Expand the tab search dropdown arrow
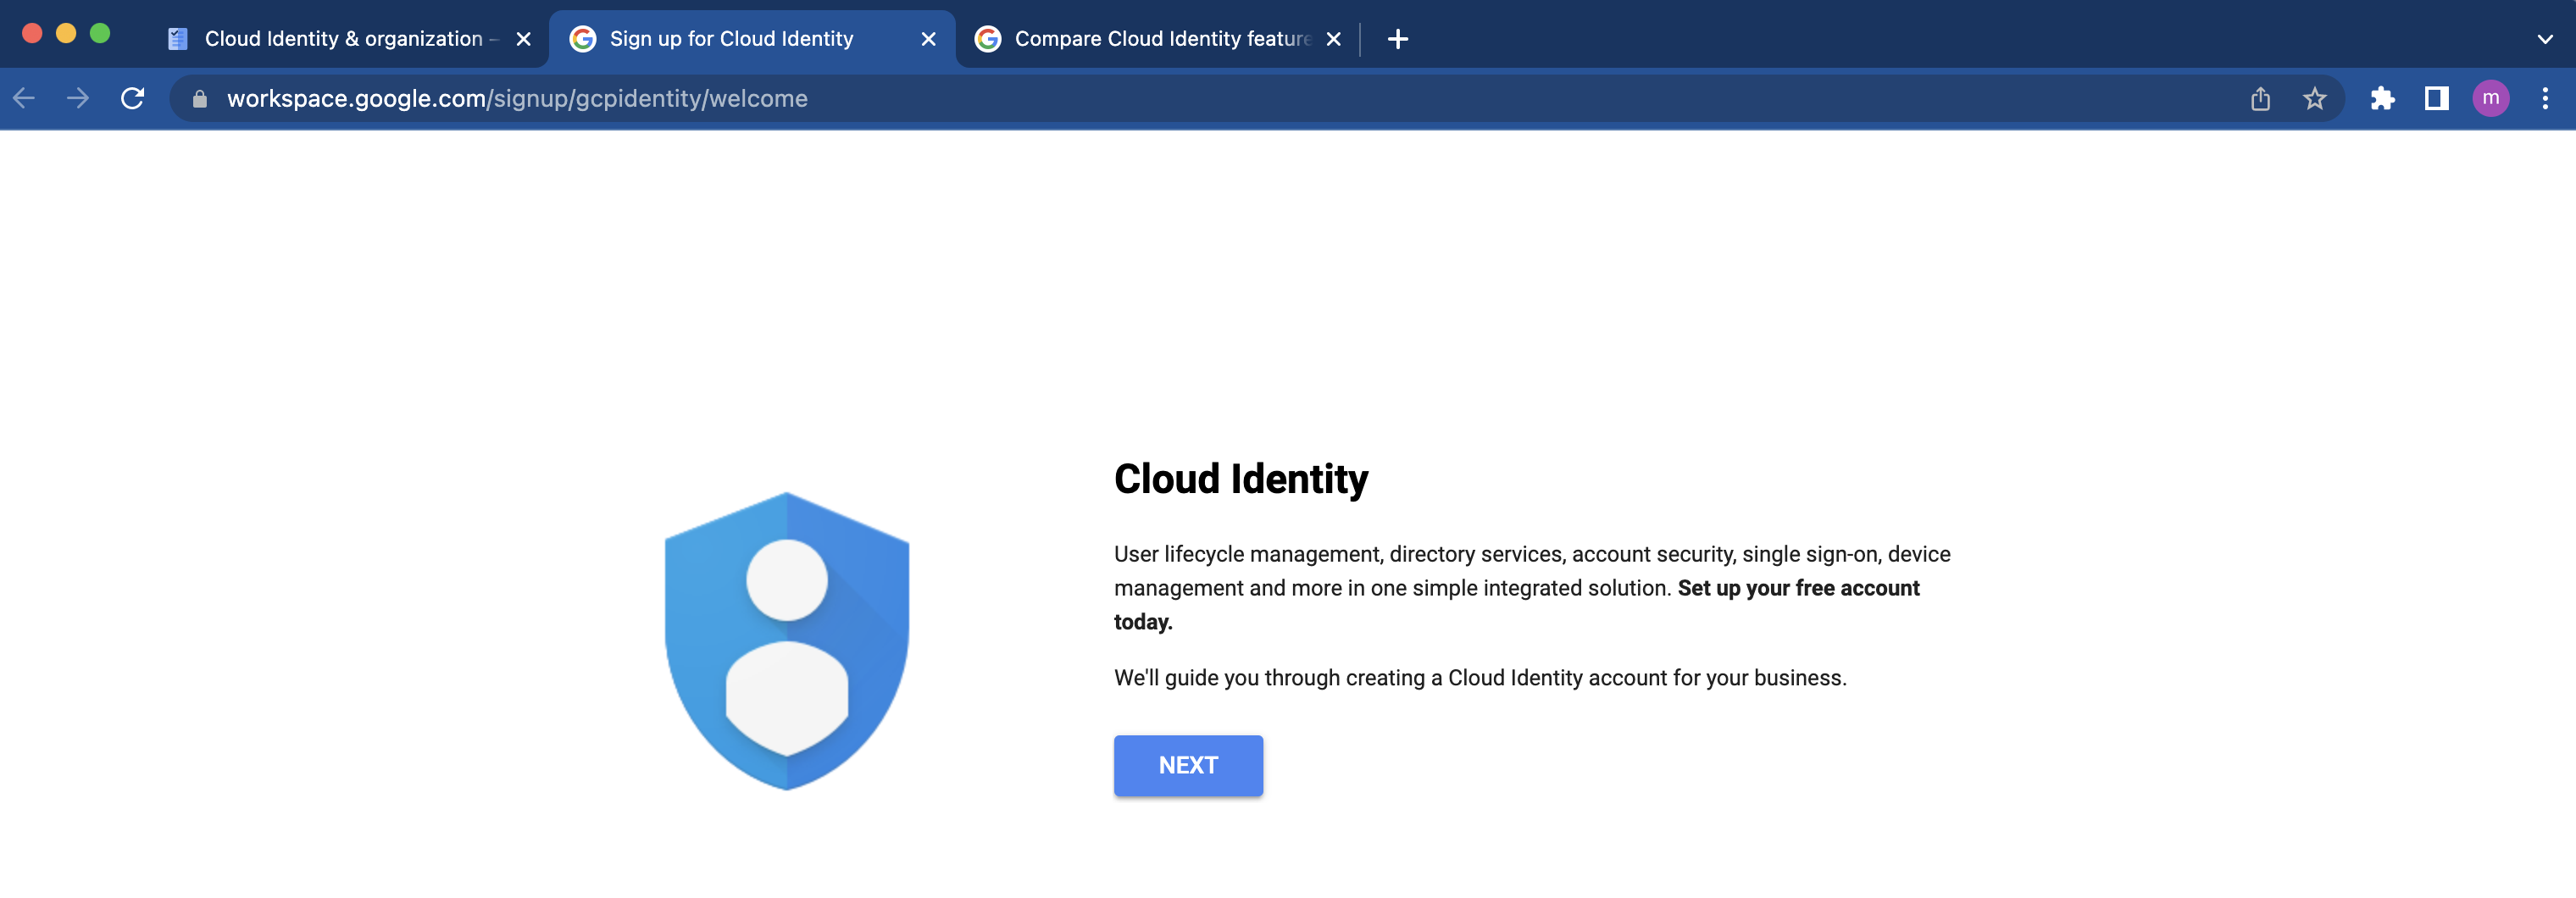The height and width of the screenshot is (898, 2576). [2544, 39]
